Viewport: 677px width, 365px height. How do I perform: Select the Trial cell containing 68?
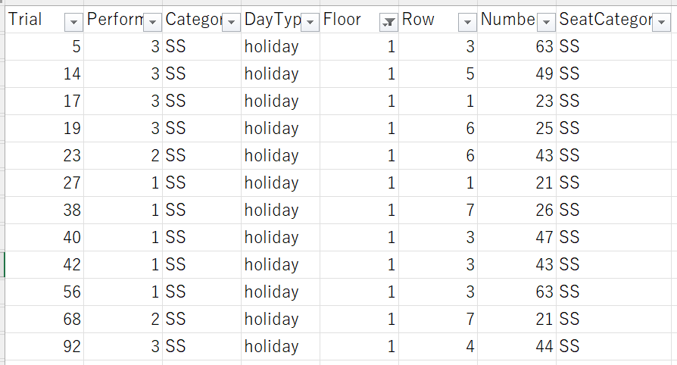[x=44, y=320]
